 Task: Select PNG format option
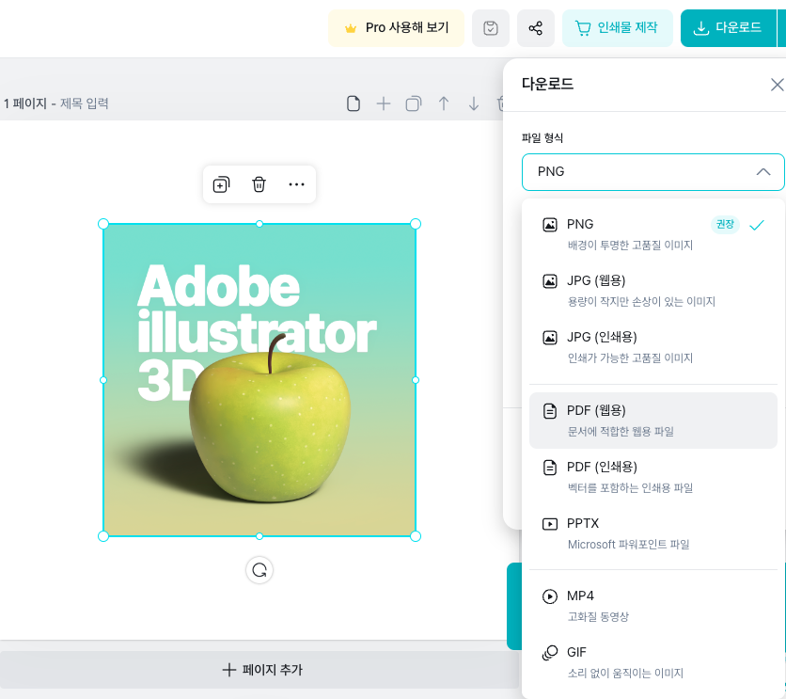pos(652,233)
